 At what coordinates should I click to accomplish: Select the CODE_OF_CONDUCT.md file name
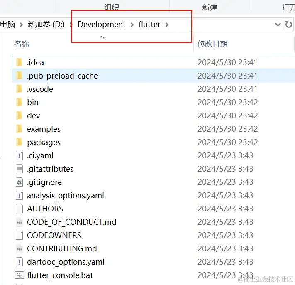tap(71, 222)
